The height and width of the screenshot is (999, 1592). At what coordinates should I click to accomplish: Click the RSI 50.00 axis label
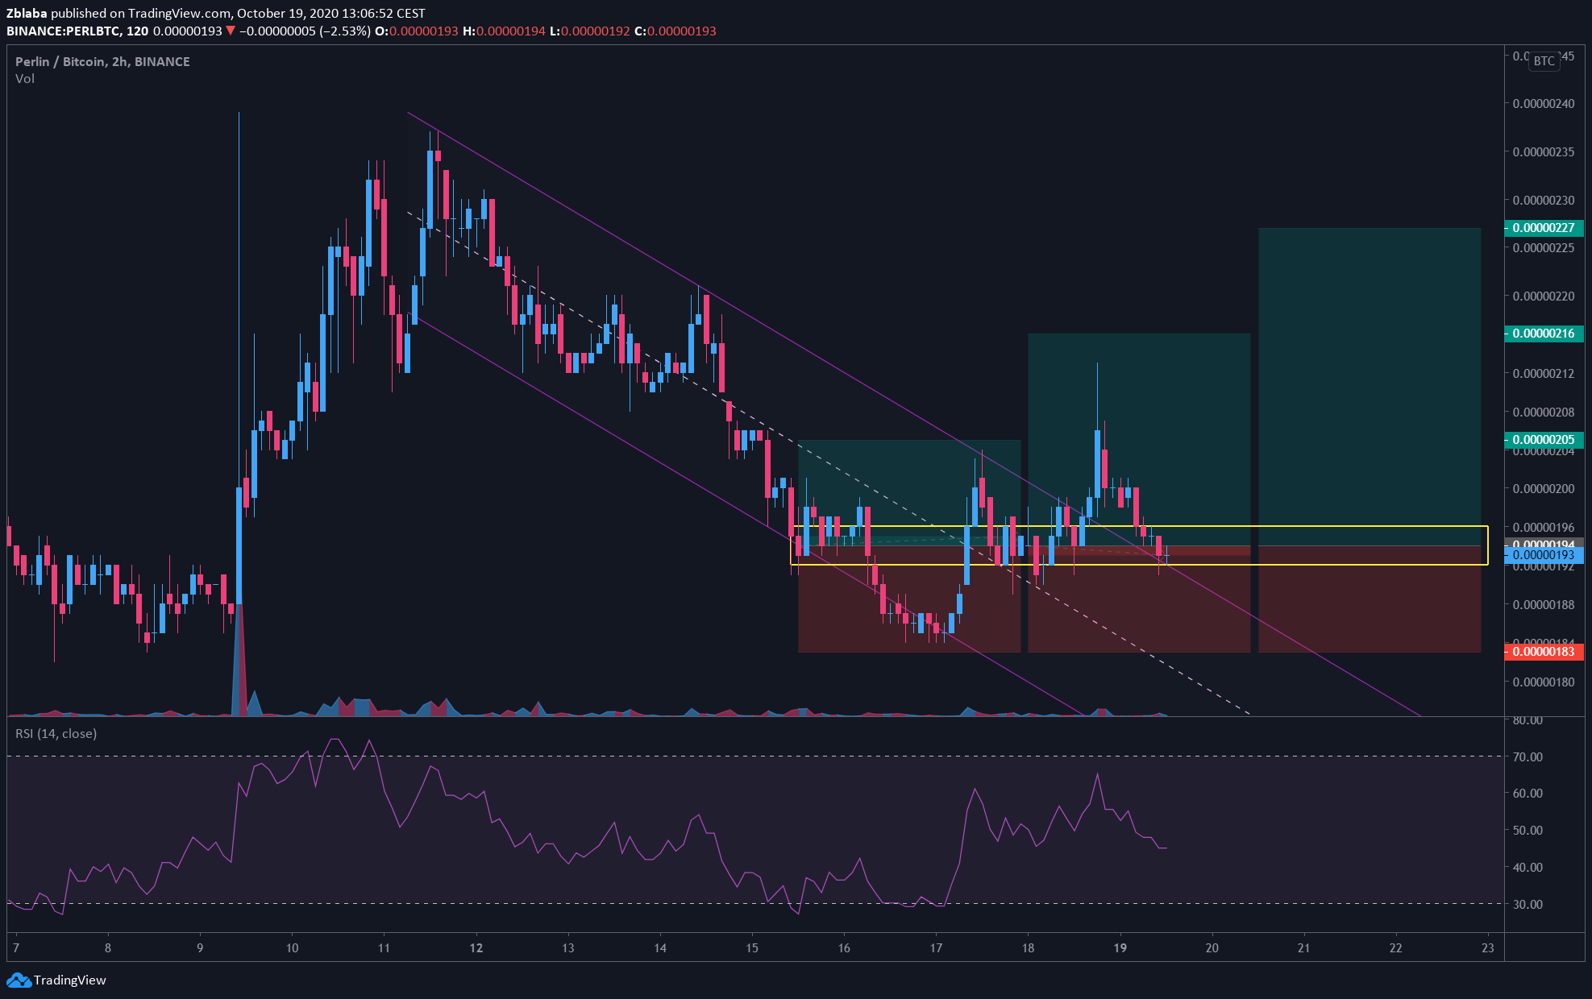(x=1528, y=831)
